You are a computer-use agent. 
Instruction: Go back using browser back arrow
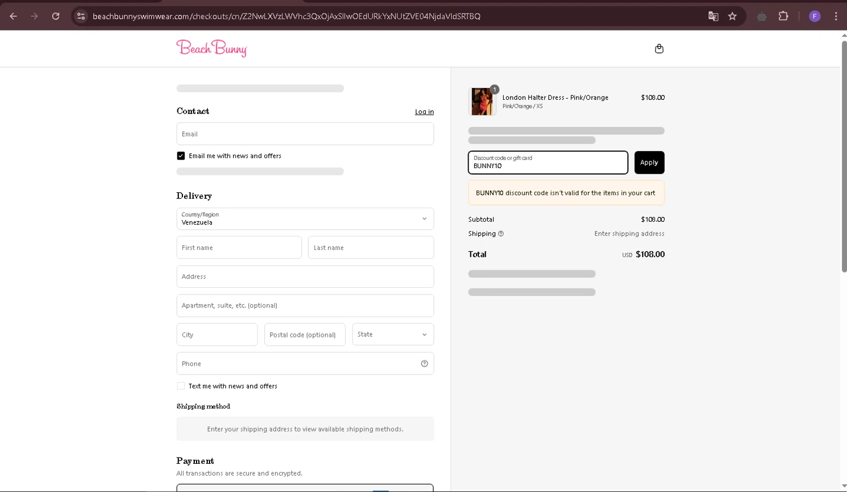[x=13, y=16]
